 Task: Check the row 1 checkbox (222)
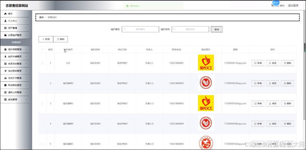[42, 63]
